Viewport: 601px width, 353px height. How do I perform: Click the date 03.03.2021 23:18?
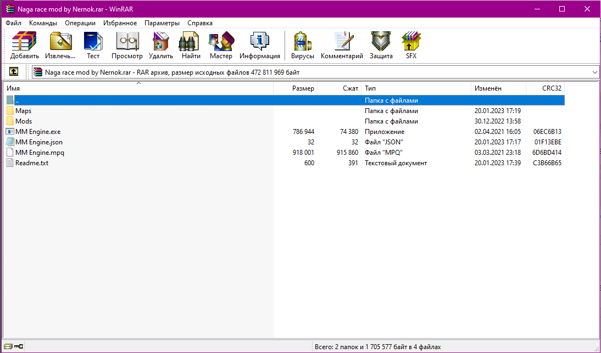[x=498, y=153]
